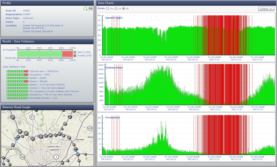
Task: Select detector marker 13 on the road map
Action: click(x=13, y=145)
